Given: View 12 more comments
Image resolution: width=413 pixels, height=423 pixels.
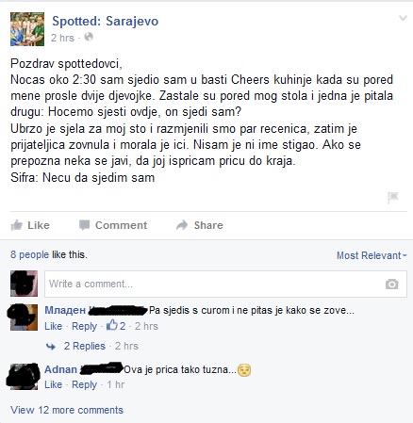Looking at the screenshot, I should click(67, 410).
